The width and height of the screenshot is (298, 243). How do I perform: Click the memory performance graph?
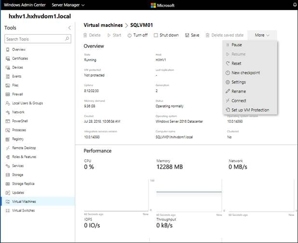pos(189,195)
